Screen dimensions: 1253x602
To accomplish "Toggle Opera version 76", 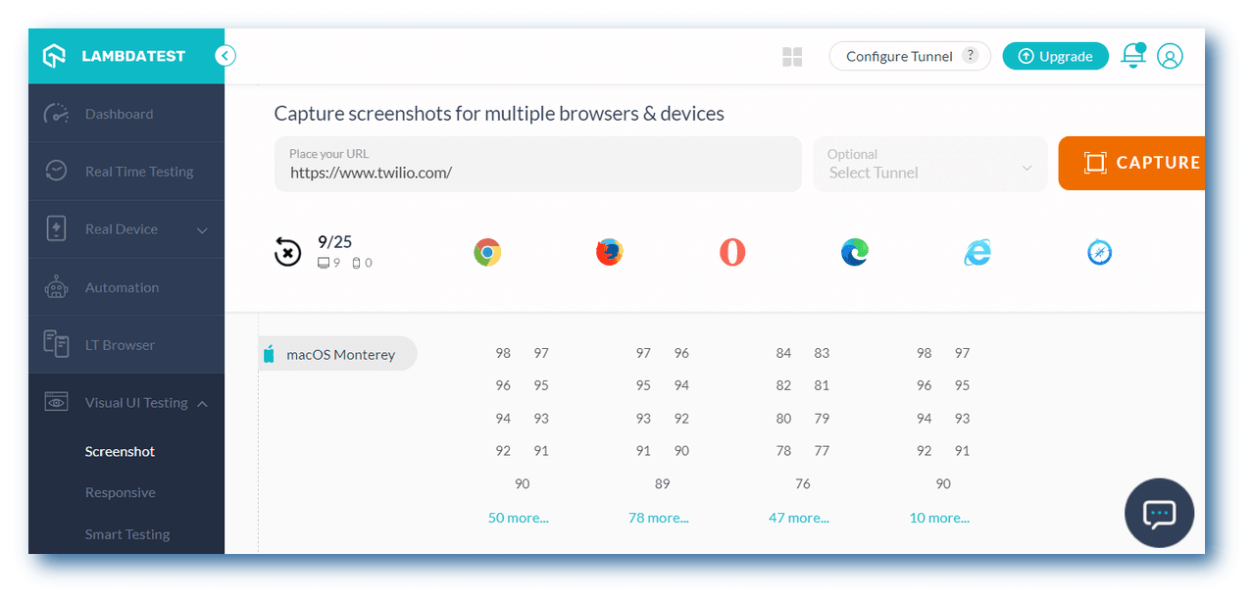I will point(803,483).
